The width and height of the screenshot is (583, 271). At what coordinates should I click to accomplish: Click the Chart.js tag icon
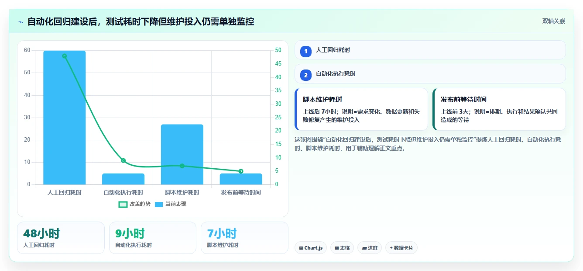tap(301, 248)
